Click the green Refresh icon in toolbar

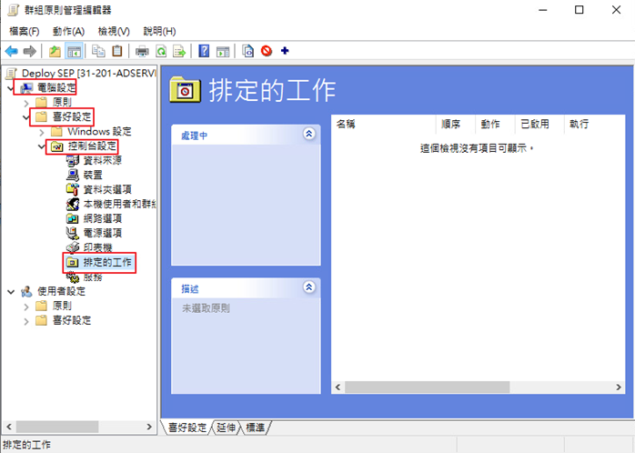coord(161,51)
